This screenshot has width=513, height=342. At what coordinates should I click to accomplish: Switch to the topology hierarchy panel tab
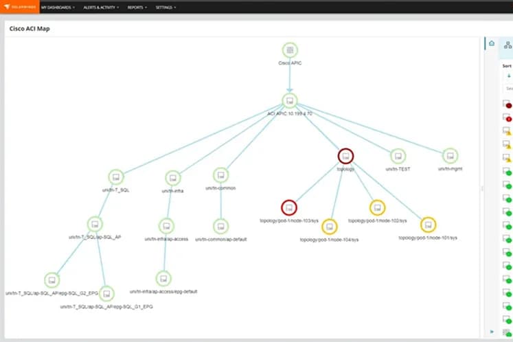[x=508, y=45]
